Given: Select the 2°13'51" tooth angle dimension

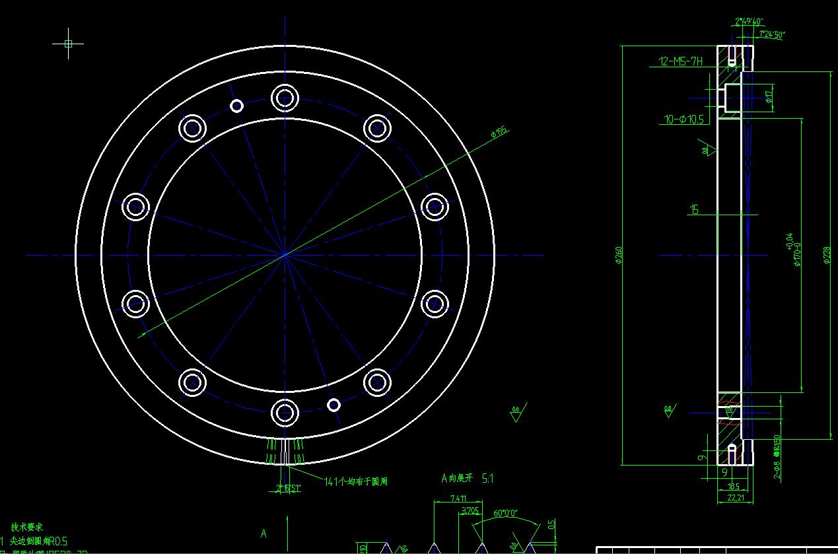Looking at the screenshot, I should [289, 489].
